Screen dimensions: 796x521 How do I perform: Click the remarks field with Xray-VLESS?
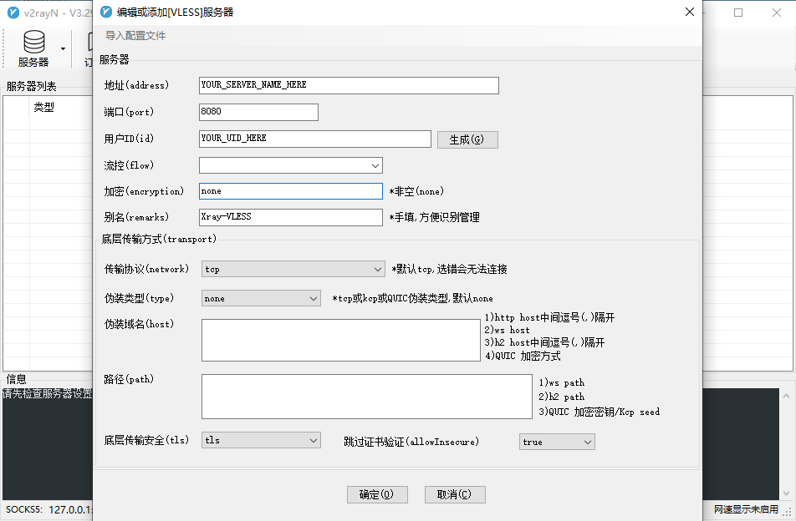(x=290, y=217)
